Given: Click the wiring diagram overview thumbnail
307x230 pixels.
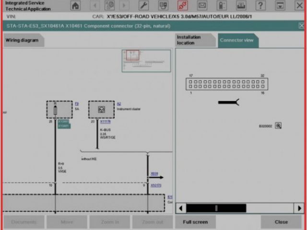Looking at the screenshot, I should coord(146,60).
